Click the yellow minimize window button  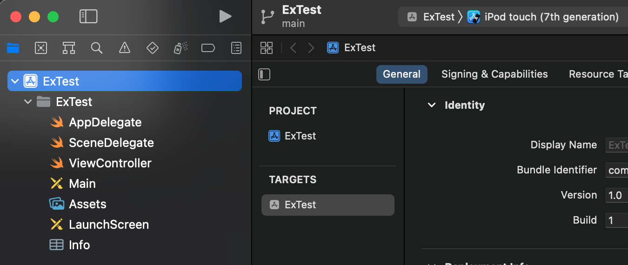point(34,17)
